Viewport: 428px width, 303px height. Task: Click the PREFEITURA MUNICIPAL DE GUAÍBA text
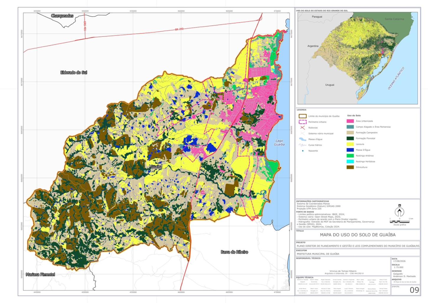(x=318, y=254)
